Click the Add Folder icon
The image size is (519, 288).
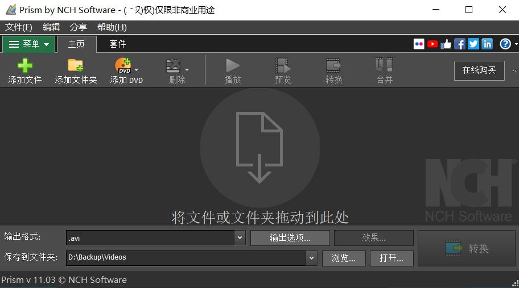(x=76, y=65)
